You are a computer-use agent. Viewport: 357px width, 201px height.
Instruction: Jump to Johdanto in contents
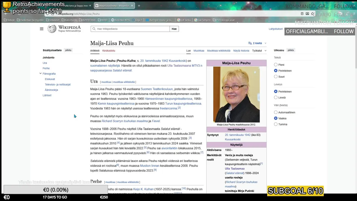click(x=49, y=58)
